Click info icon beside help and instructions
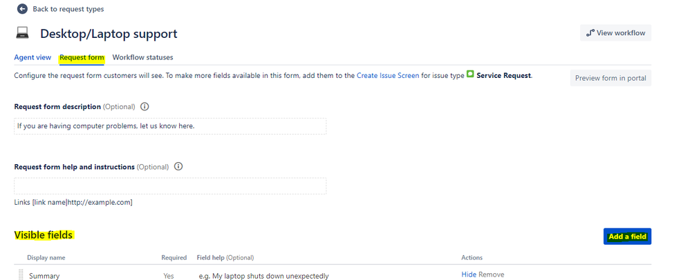Screen dimensions: 690x280 pyautogui.click(x=178, y=167)
